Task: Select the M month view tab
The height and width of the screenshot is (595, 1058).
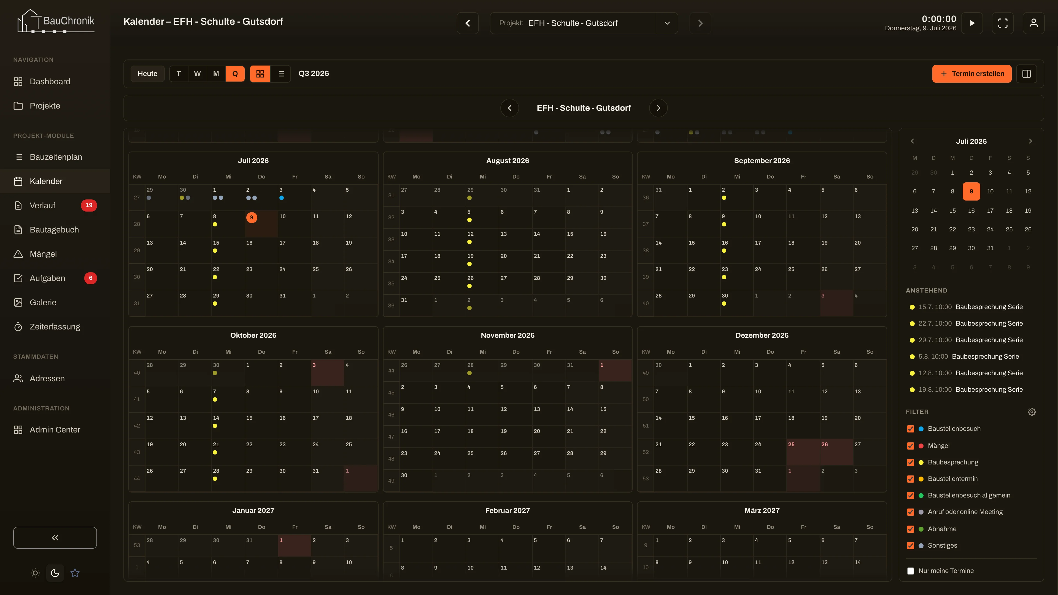Action: (216, 74)
